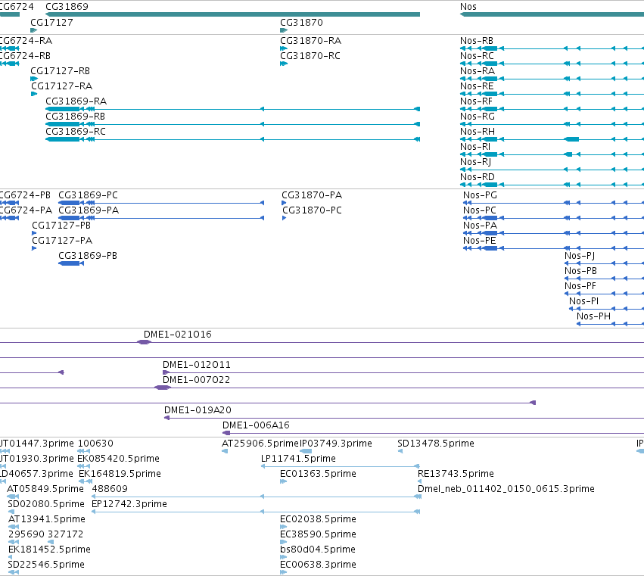This screenshot has width=644, height=576.
Task: Open EST label RE13743.5prime
Action: [456, 474]
